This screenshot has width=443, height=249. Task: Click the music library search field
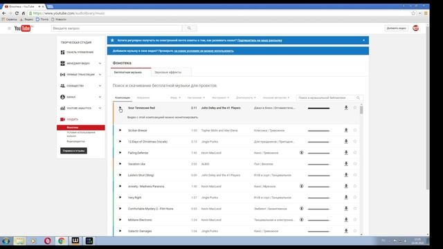click(327, 98)
